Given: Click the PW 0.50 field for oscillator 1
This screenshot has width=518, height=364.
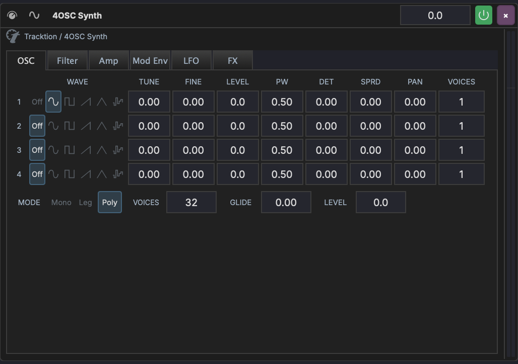Looking at the screenshot, I should pyautogui.click(x=282, y=102).
